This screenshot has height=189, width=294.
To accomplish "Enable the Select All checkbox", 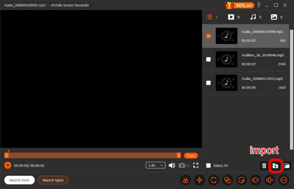I will (x=208, y=165).
